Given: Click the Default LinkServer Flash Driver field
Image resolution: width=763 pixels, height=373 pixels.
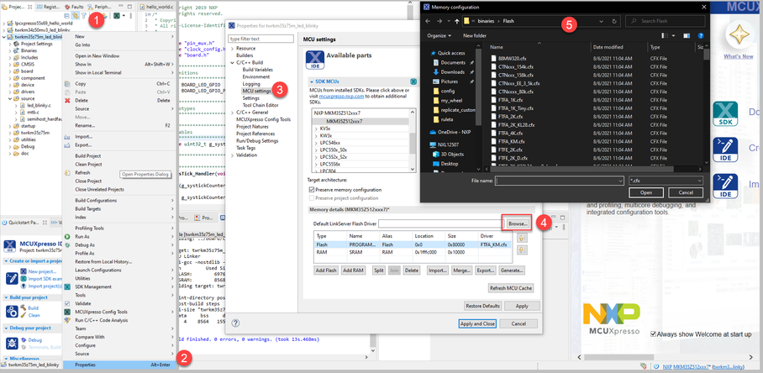Looking at the screenshot, I should coord(439,223).
